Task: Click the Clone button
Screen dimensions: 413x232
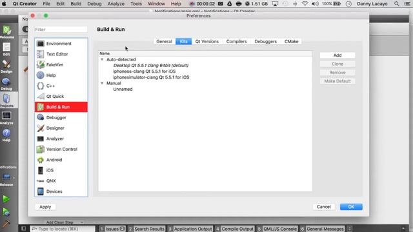Action: pos(337,64)
